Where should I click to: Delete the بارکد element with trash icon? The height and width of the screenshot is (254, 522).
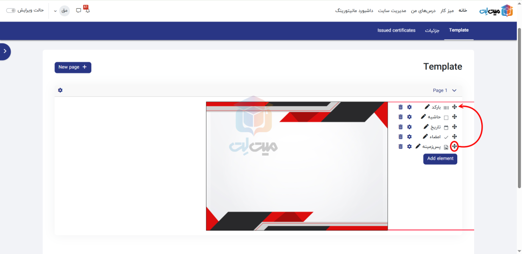pos(401,107)
